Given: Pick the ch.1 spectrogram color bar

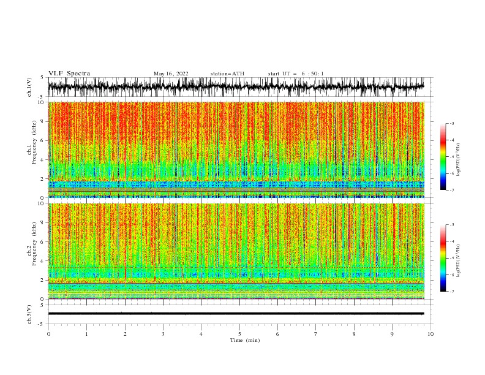Looking at the screenshot, I should (443, 157).
